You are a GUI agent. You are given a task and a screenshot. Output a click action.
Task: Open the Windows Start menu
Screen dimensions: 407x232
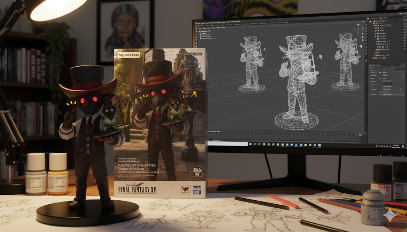click(x=250, y=144)
